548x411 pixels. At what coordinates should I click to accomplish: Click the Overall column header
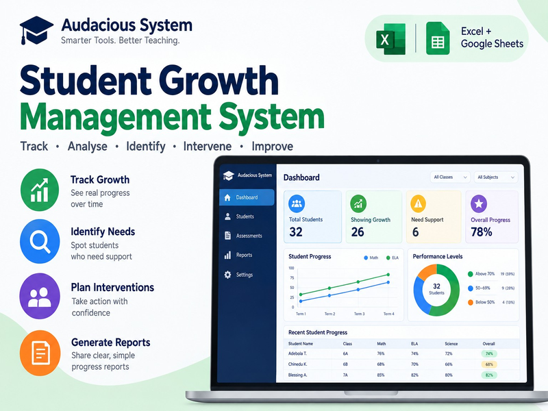[x=488, y=344]
